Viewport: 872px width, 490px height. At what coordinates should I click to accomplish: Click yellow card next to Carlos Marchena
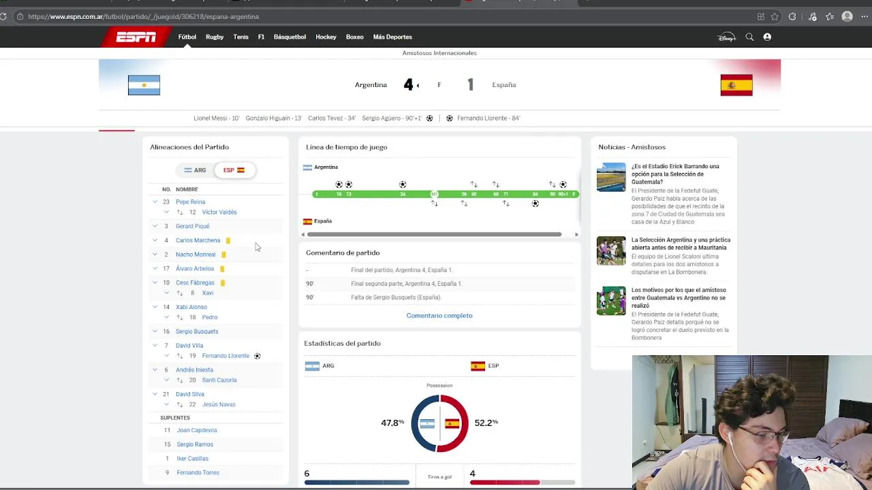pos(228,240)
